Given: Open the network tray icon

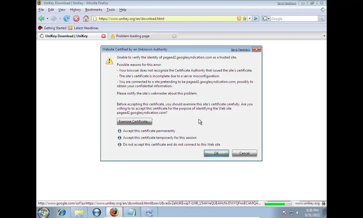Looking at the screenshot, I should coord(291,213).
